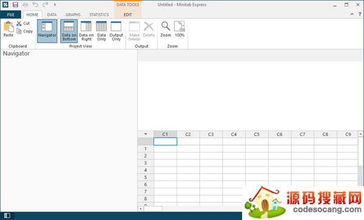Cut the selection with the scissors icon
Image resolution: width=364 pixels, height=220 pixels.
pyautogui.click(x=19, y=23)
